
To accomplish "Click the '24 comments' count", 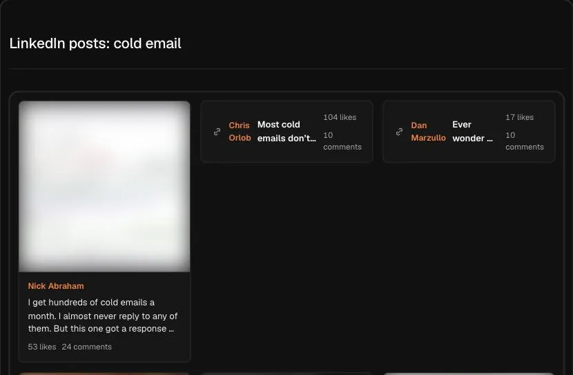I will [x=86, y=347].
